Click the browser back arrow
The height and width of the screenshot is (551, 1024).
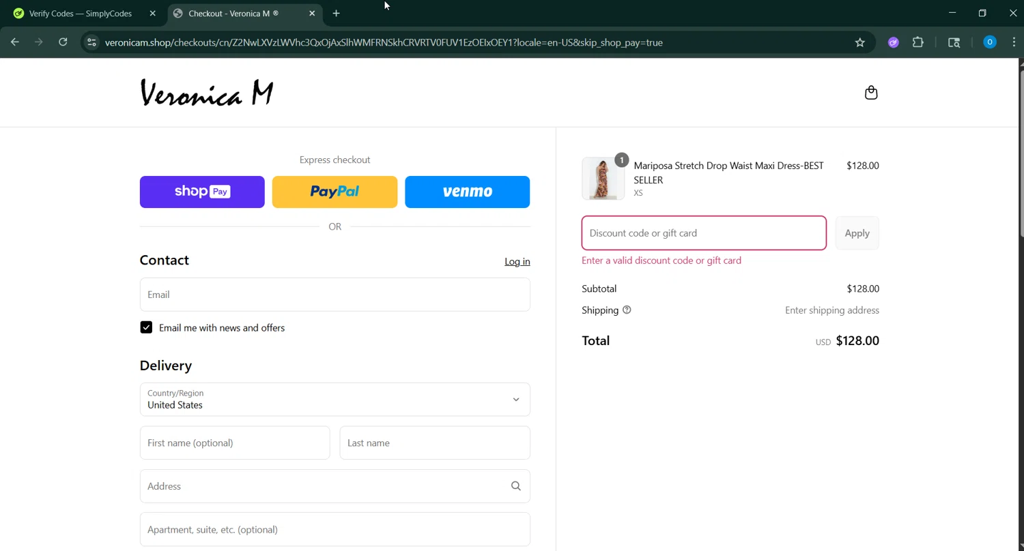[15, 42]
